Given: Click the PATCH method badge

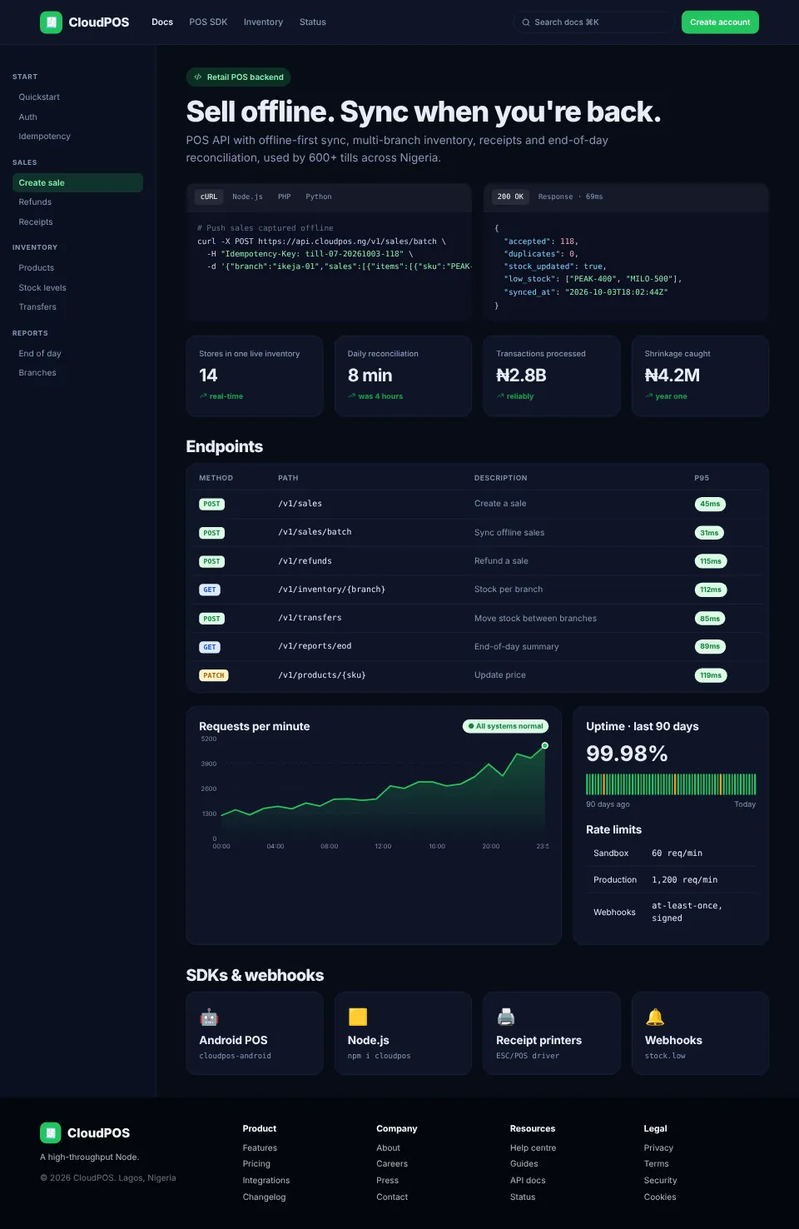Looking at the screenshot, I should coord(214,675).
